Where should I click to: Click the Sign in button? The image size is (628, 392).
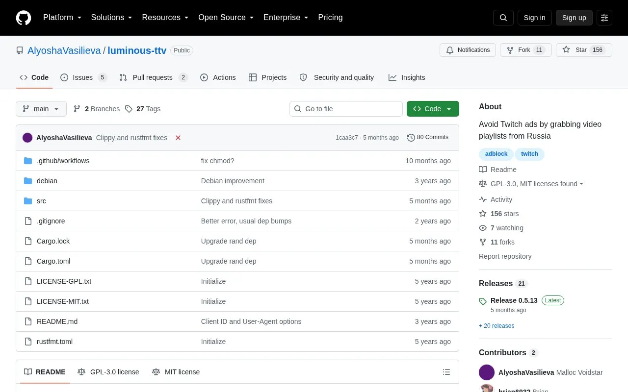pyautogui.click(x=534, y=18)
